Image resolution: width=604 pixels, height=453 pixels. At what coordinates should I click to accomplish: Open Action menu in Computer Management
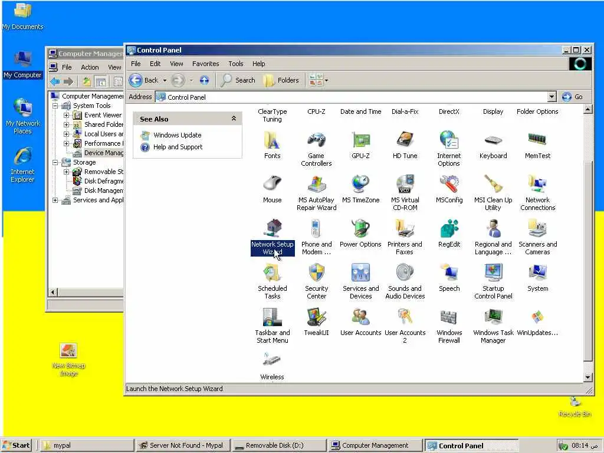pos(90,67)
